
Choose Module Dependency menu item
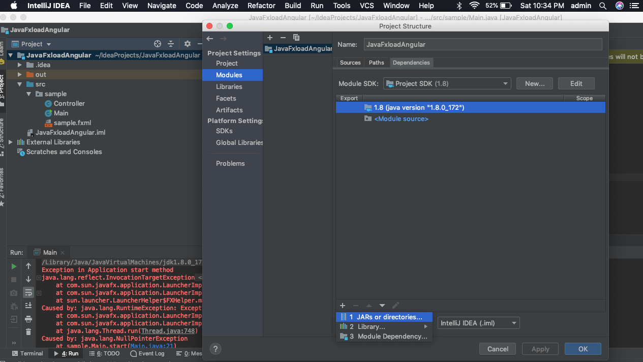pos(384,336)
